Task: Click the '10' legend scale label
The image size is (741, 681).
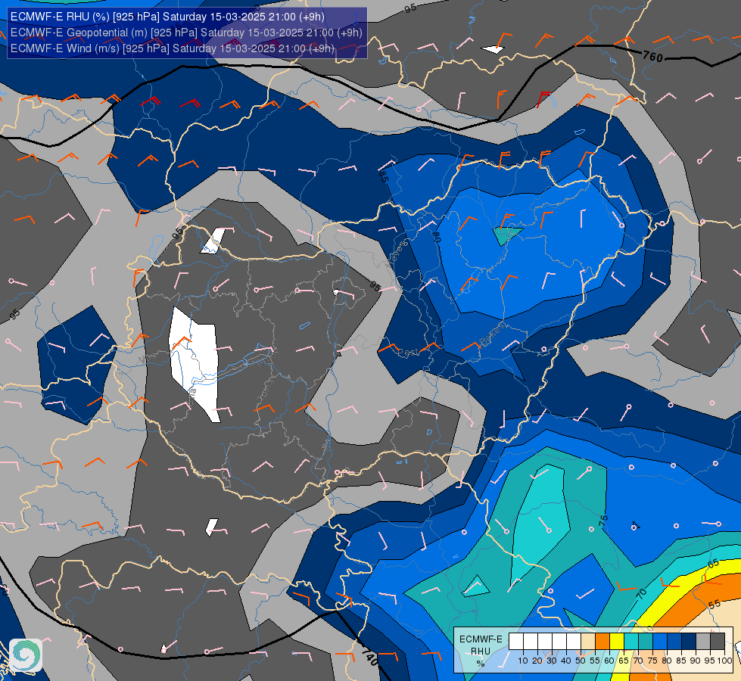Action: click(523, 661)
